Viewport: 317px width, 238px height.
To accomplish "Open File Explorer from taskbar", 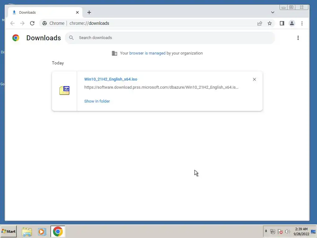I will coord(27,231).
